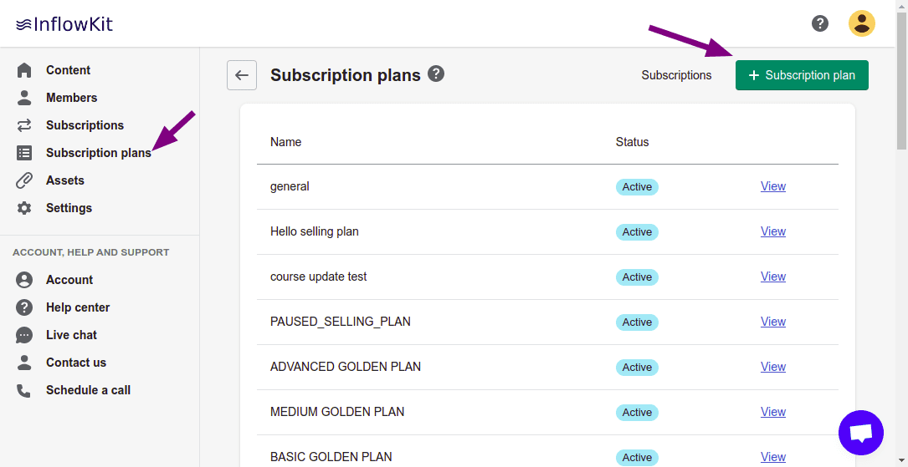The width and height of the screenshot is (908, 467).
Task: View the ADVANCED GOLDEN PLAN
Action: (x=772, y=367)
